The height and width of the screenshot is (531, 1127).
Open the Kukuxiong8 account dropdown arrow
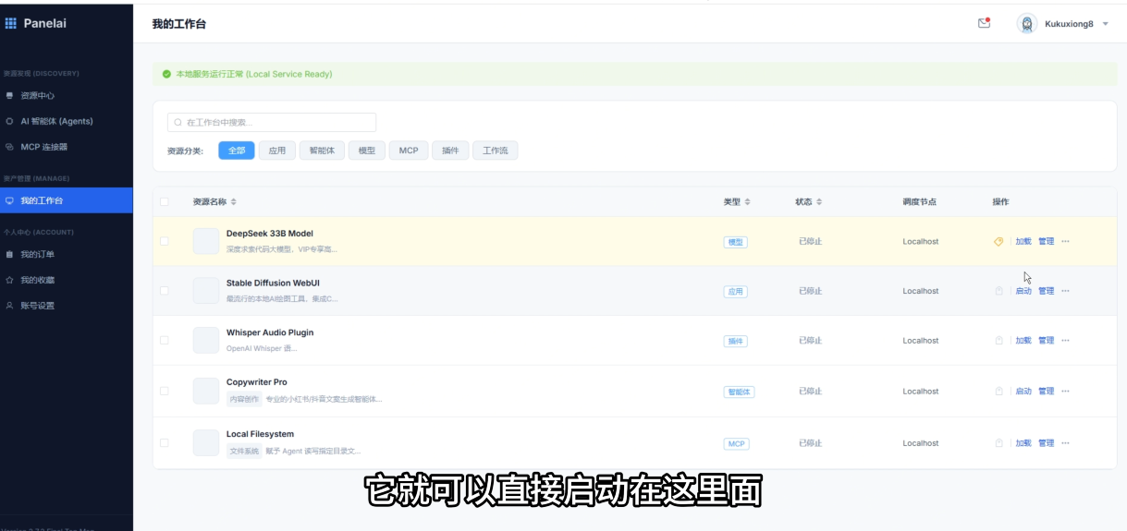point(1106,24)
